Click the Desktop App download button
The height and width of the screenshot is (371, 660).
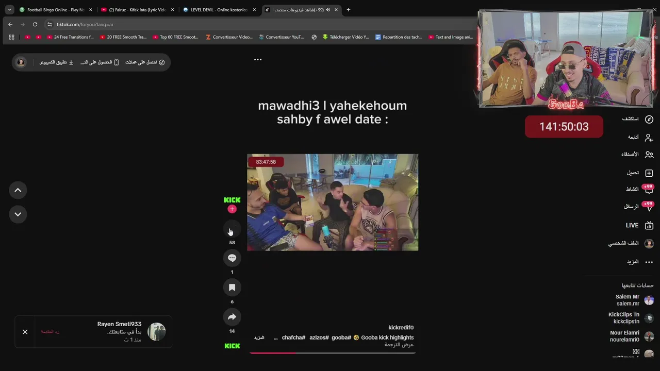[x=57, y=62]
